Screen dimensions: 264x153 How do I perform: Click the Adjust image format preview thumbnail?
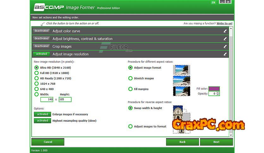(x=182, y=70)
